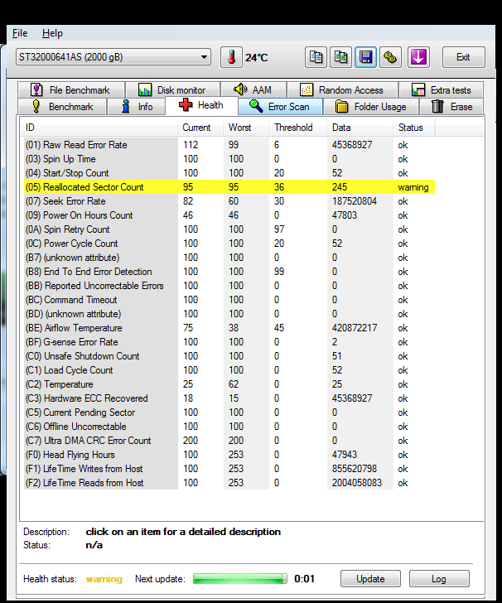The height and width of the screenshot is (603, 502).
Task: Open the File menu
Action: pyautogui.click(x=20, y=33)
